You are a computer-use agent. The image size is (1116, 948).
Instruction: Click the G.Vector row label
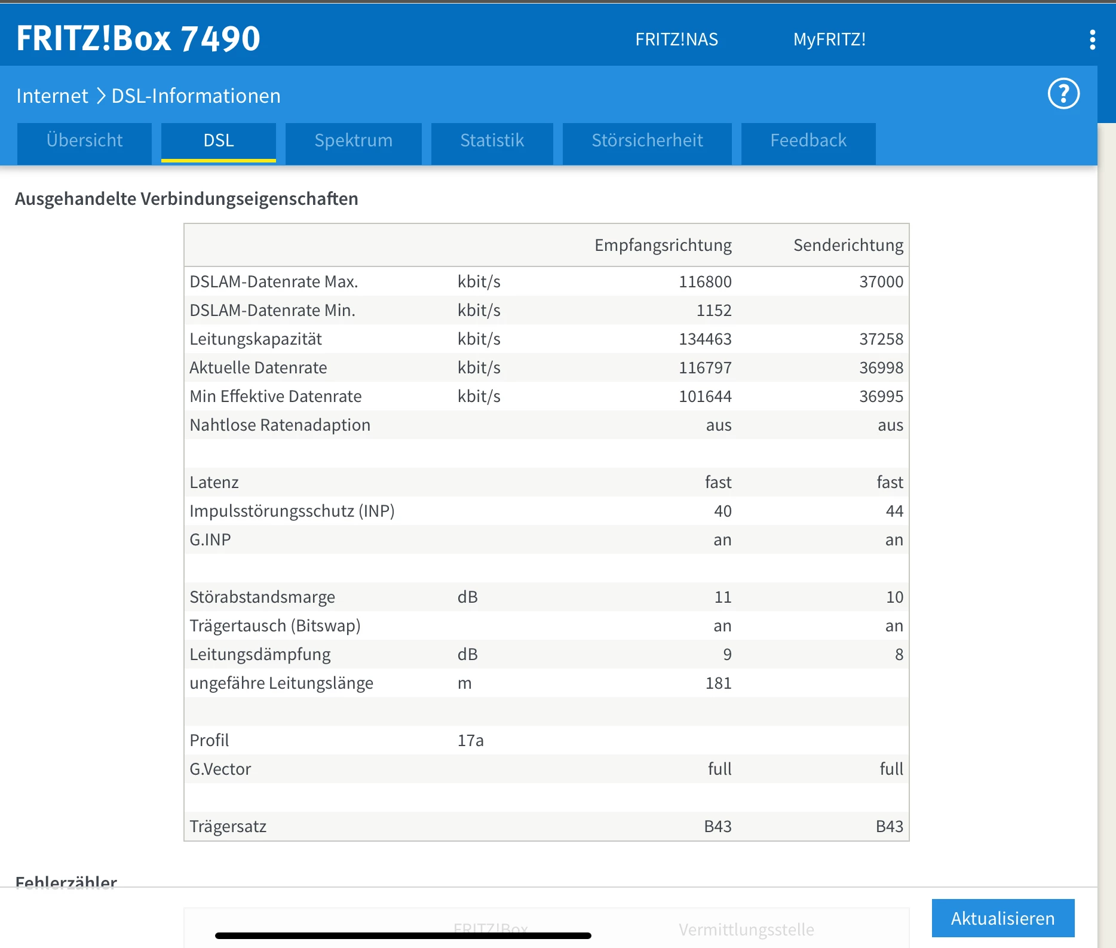tap(220, 769)
